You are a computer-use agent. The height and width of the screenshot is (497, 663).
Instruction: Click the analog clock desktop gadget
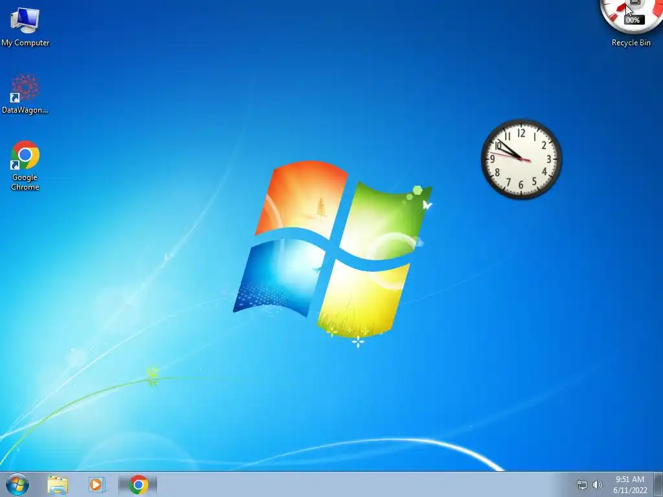[x=521, y=159]
